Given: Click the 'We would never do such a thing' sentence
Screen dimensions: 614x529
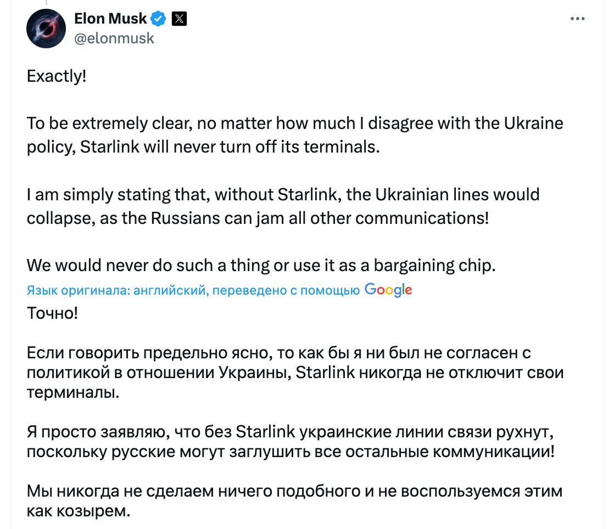Looking at the screenshot, I should point(261,266).
